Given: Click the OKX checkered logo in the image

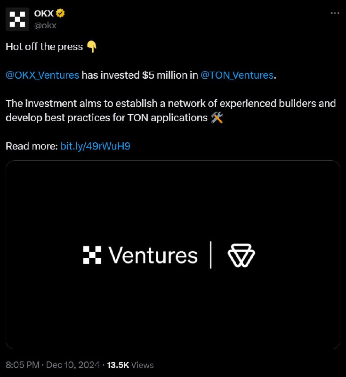Looking at the screenshot, I should (x=92, y=255).
